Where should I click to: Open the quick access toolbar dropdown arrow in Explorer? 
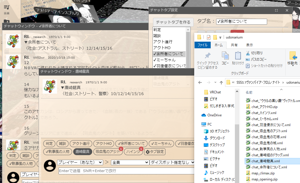pyautogui.click(x=220, y=37)
